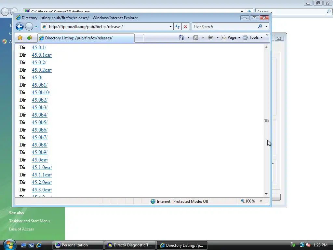Viewport: 333px width, 250px height.
Task: Open Ease of Access link
Action: point(21,229)
